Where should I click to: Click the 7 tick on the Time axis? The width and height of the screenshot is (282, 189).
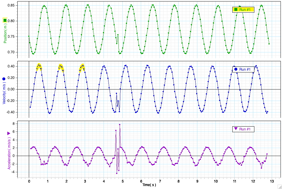160,181
